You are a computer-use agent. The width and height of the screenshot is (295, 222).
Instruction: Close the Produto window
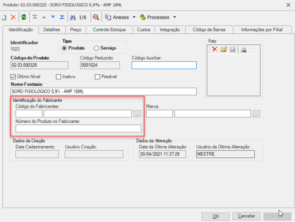(288, 5)
